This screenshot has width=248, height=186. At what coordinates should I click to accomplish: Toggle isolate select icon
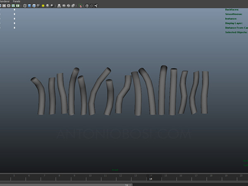tap(59, 6)
